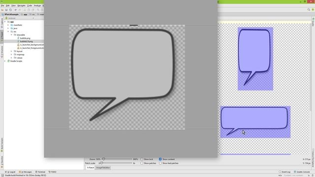Image resolution: width=315 pixels, height=177 pixels.
Task: Click the status bar toggle icon at left
Action: (x=2, y=176)
